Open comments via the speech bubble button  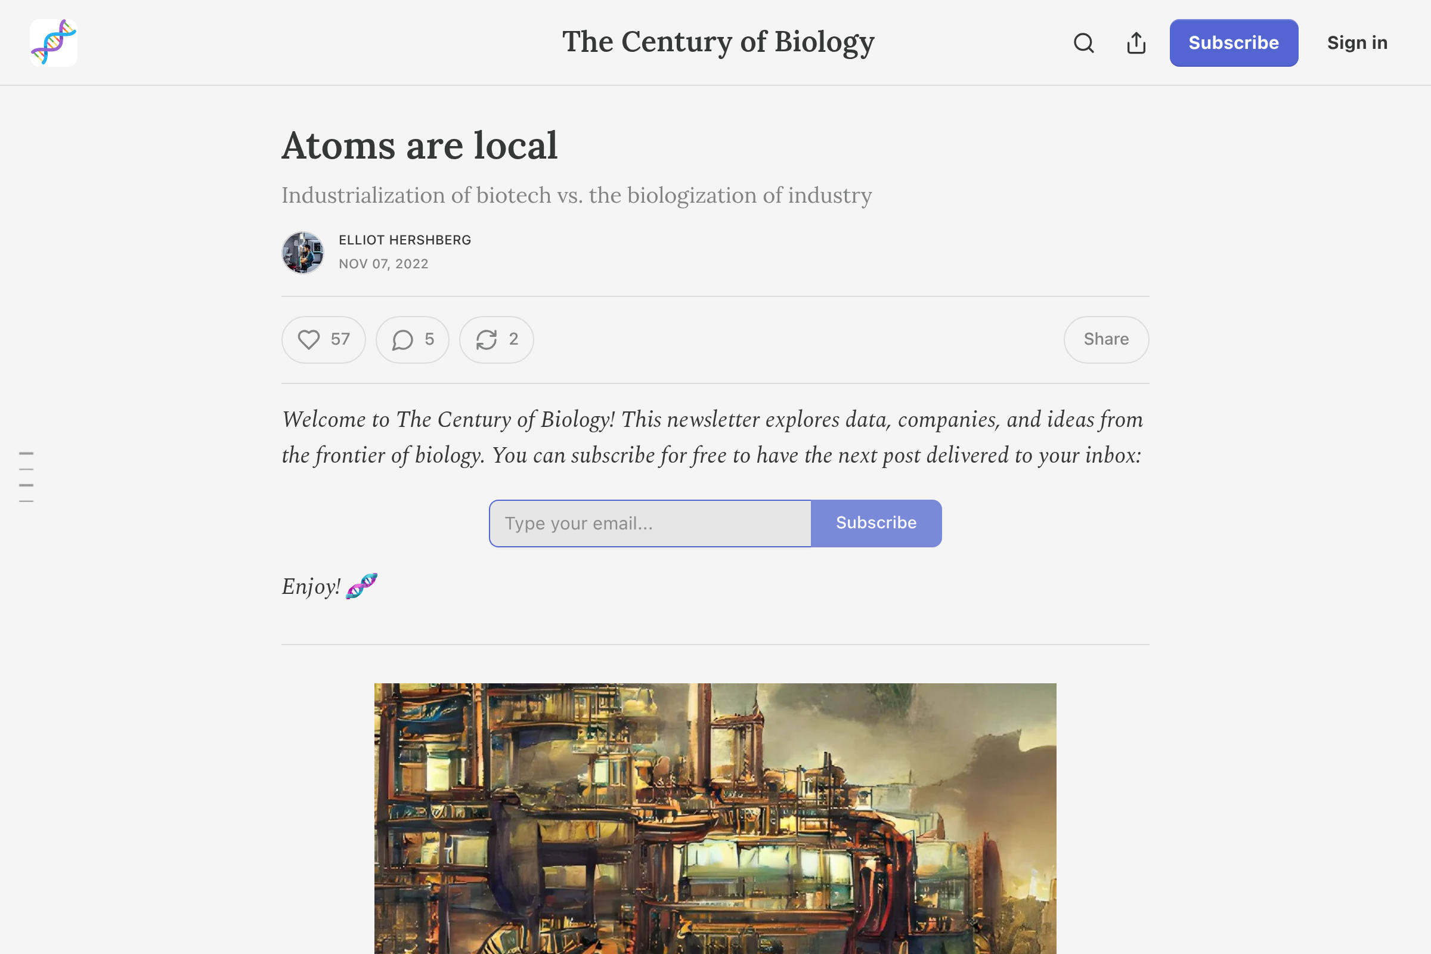412,339
